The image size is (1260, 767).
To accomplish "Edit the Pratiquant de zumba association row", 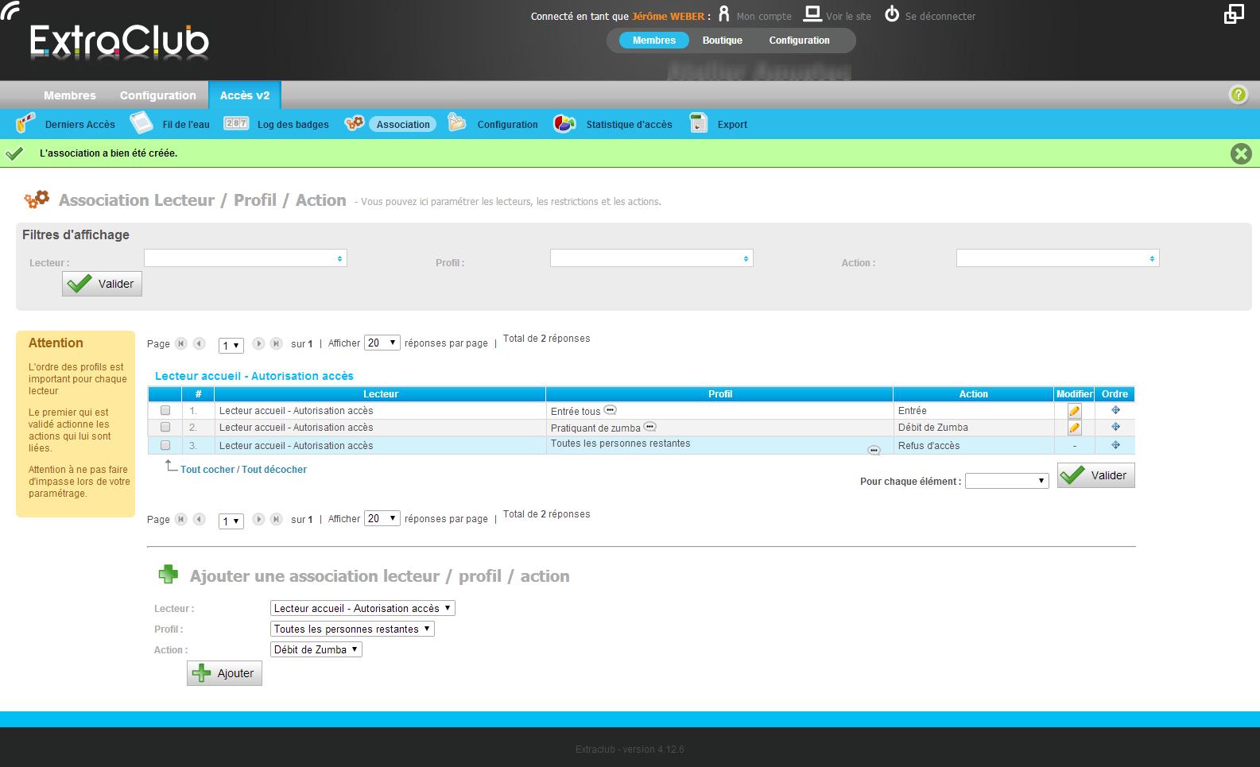I will 1074,428.
